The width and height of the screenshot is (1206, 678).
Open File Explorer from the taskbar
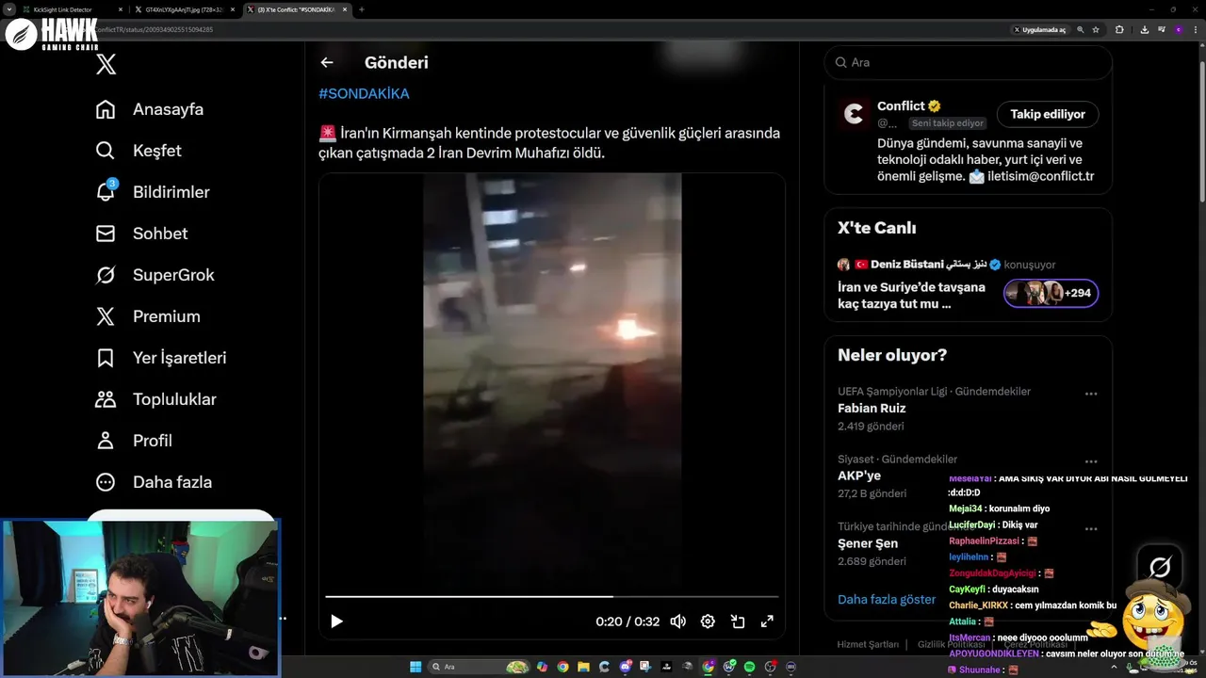[x=583, y=667]
